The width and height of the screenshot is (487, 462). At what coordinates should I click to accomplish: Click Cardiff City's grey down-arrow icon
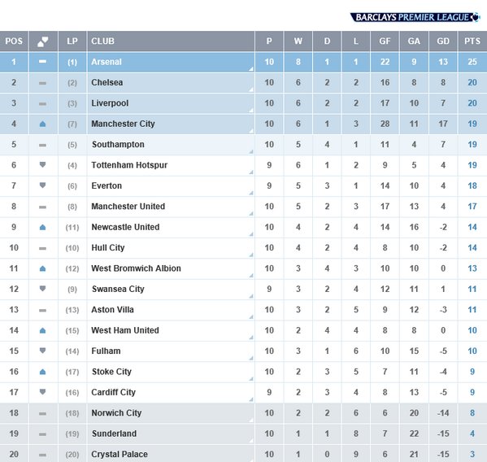click(x=43, y=392)
